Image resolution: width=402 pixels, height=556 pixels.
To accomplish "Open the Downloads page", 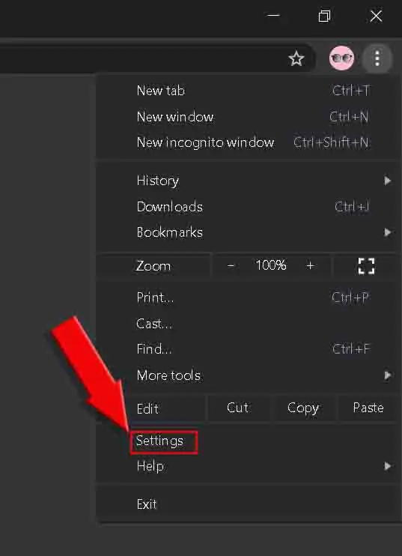I will (x=248, y=206).
